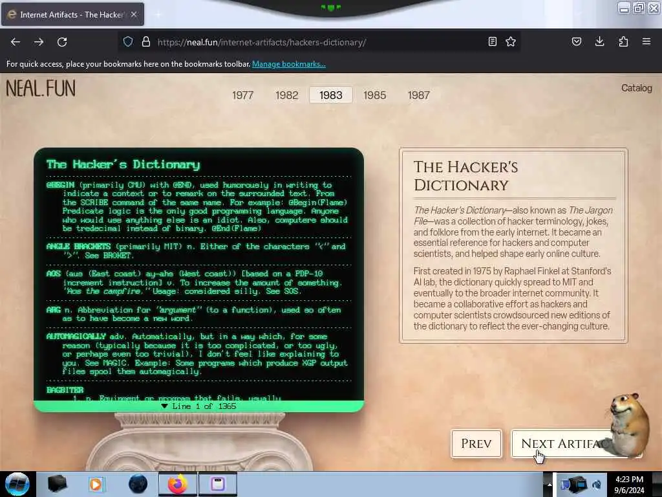662x497 pixels.
Task: Click the padlock site security icon
Action: click(x=146, y=41)
